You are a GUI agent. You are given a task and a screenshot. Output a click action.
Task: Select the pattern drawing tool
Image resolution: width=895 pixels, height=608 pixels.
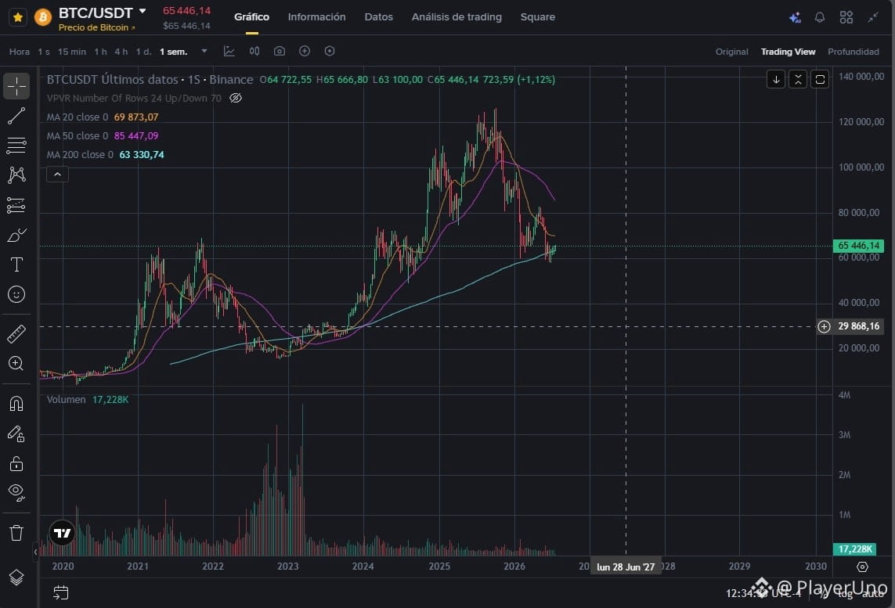[16, 175]
